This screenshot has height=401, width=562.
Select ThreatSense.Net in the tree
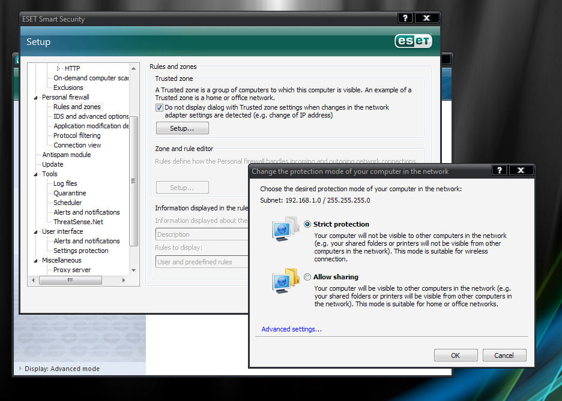78,222
